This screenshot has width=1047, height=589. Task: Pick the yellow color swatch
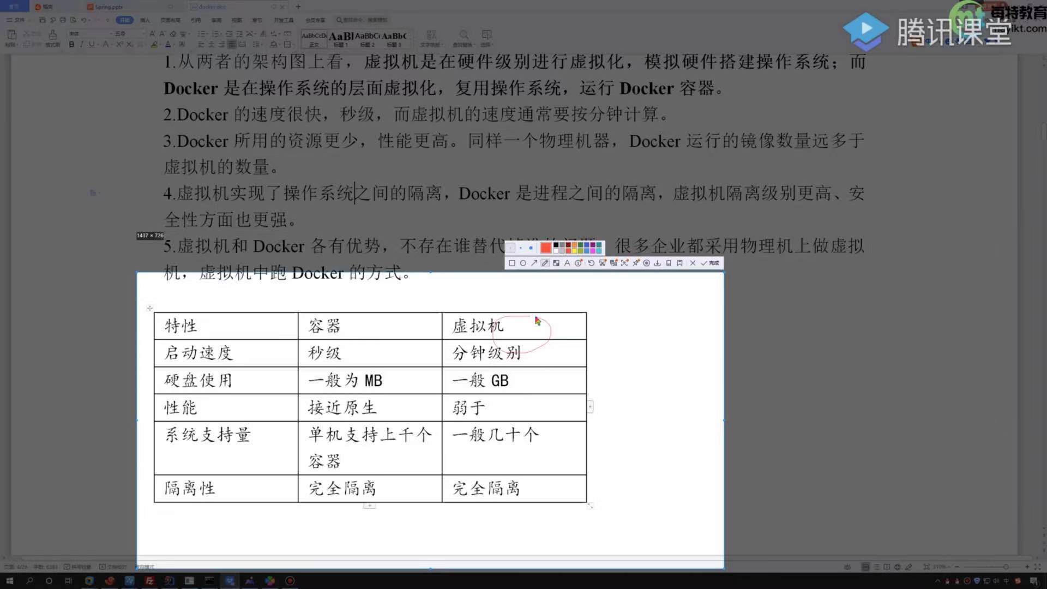[574, 251]
